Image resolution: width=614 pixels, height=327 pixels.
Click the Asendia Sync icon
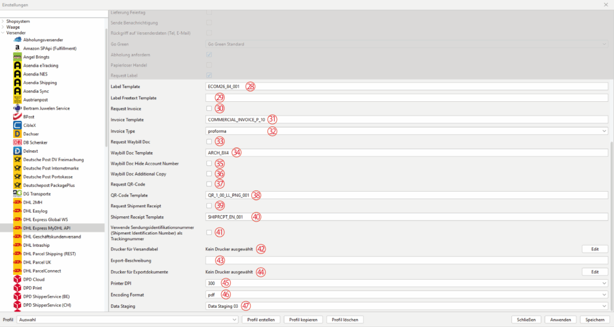pos(17,91)
